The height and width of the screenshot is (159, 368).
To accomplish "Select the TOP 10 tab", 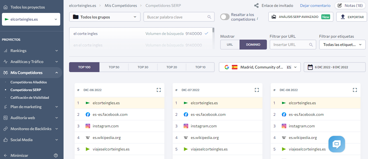I will coord(200,67).
